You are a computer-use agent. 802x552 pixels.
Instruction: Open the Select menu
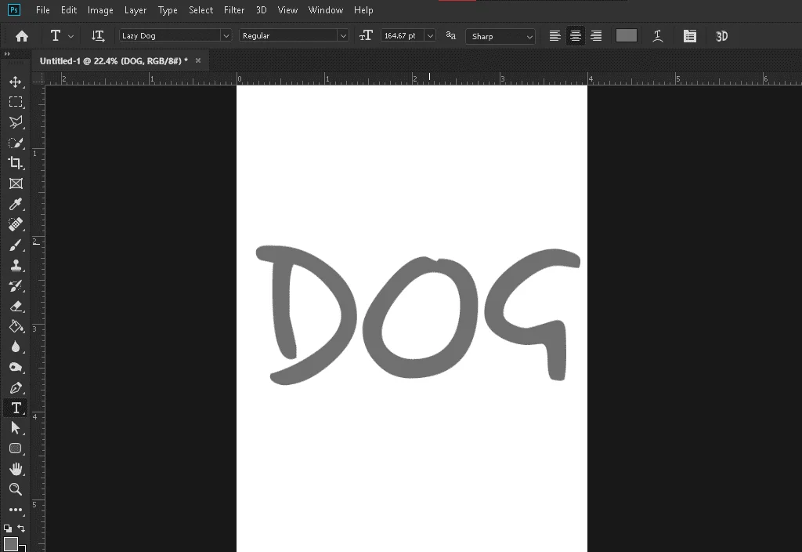[201, 10]
